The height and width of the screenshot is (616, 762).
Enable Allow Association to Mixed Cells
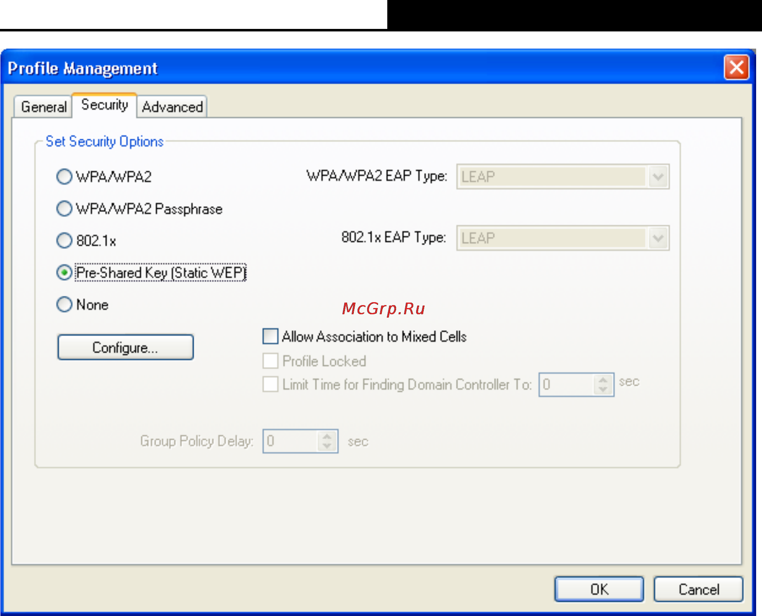coord(270,336)
